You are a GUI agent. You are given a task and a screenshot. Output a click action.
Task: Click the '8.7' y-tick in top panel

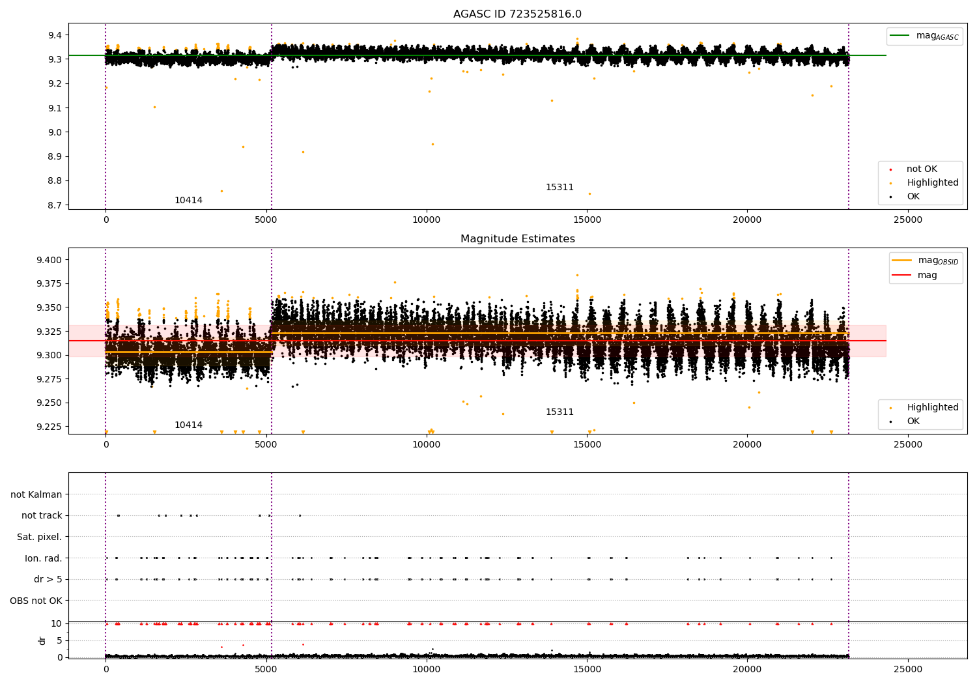(55, 205)
